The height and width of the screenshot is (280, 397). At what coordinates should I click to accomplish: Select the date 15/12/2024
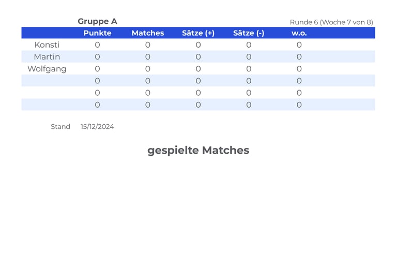pos(97,127)
